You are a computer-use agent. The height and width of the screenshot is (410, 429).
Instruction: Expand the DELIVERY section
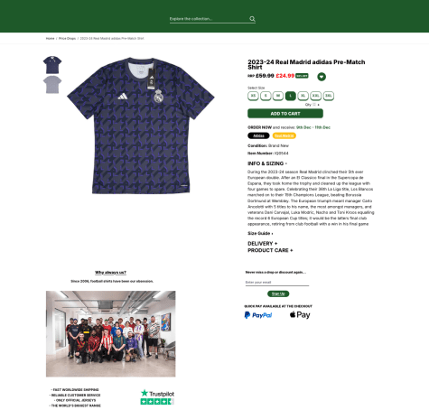263,244
